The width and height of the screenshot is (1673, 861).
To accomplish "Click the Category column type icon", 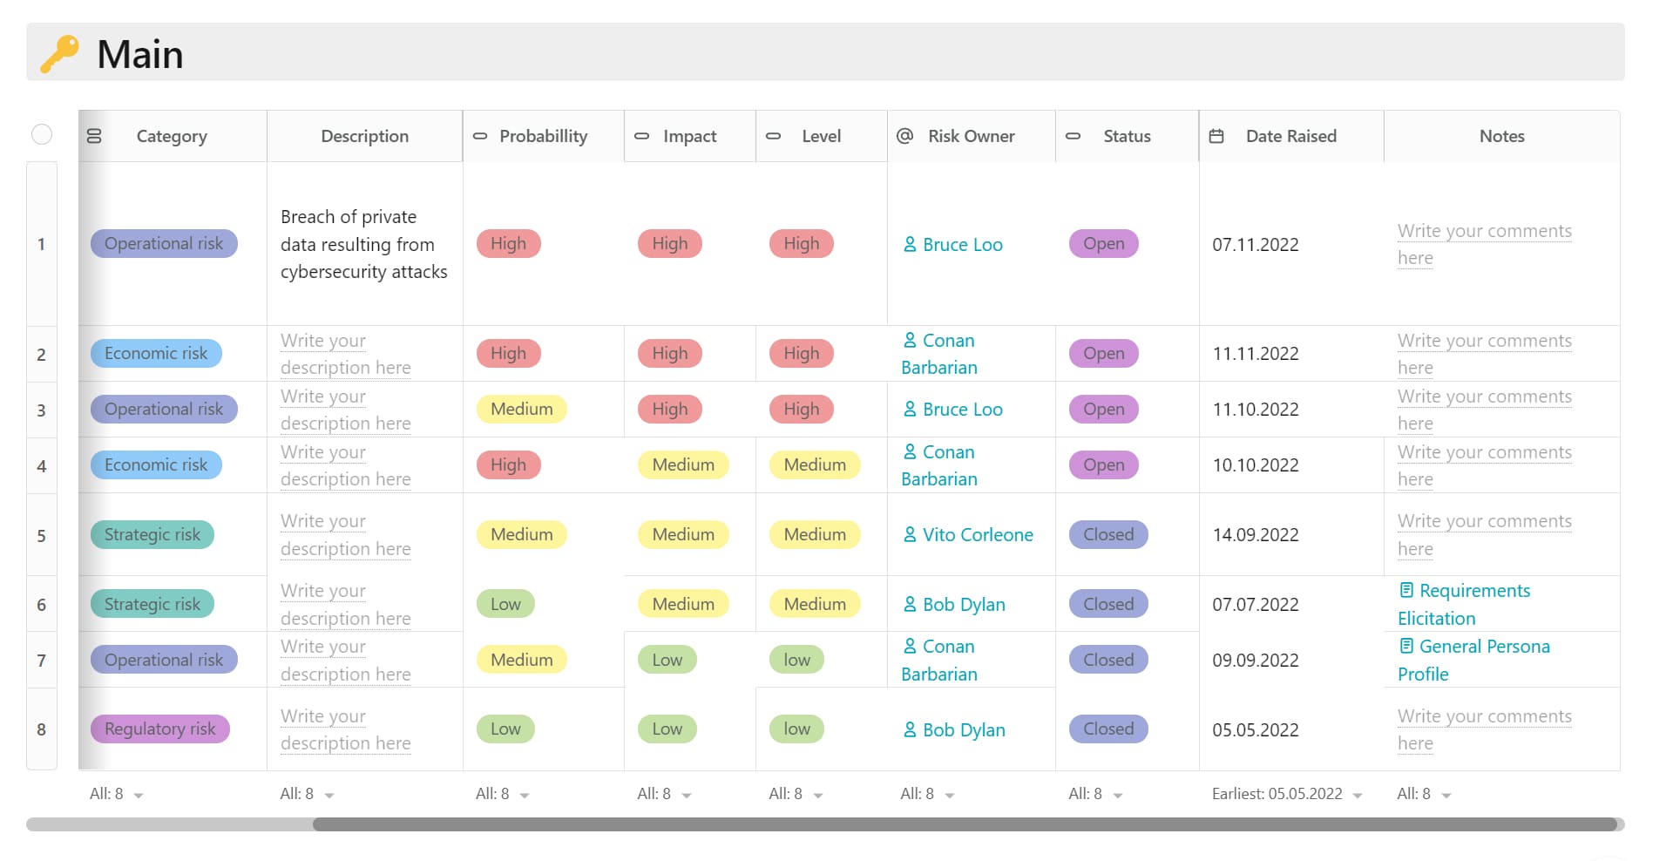I will pyautogui.click(x=95, y=136).
